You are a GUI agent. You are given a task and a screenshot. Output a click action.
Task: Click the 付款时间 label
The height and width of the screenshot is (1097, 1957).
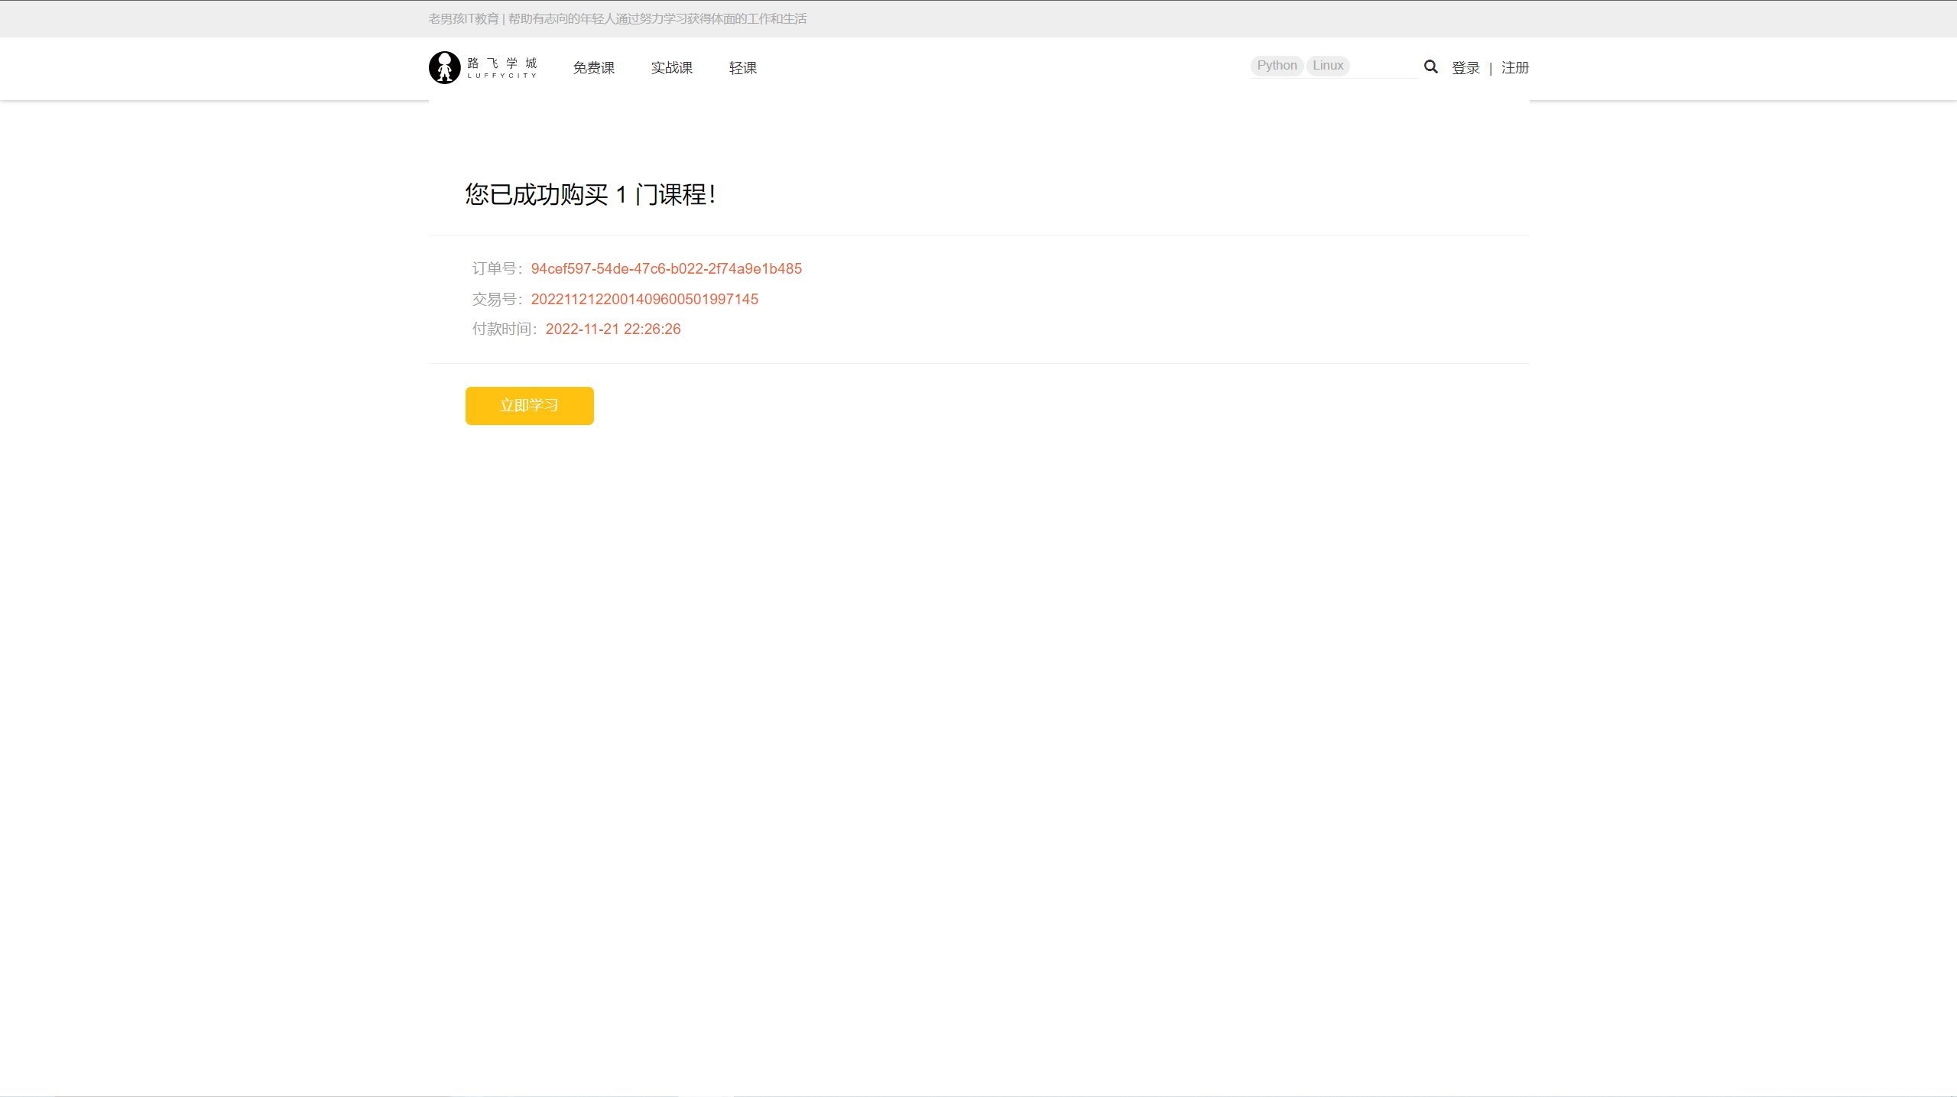coord(502,329)
